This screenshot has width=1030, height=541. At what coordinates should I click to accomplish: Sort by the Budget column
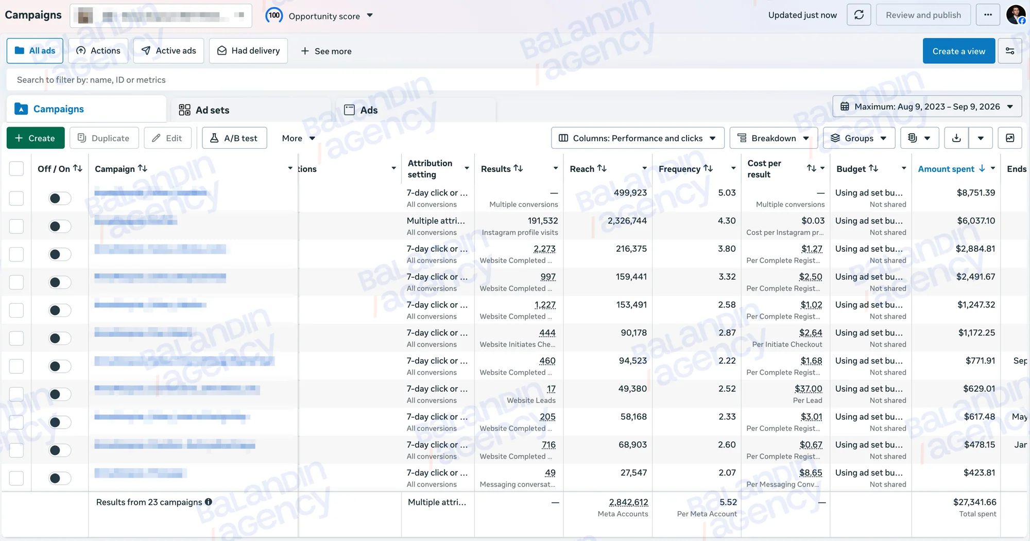(x=873, y=168)
